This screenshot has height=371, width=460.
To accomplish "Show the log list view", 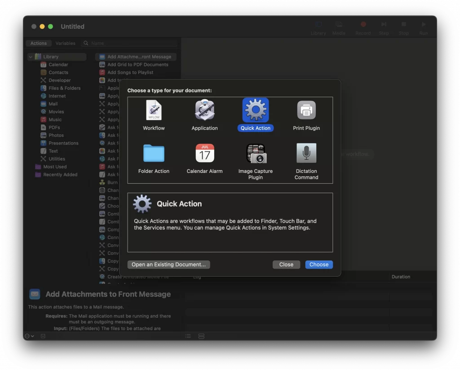I will pos(188,336).
